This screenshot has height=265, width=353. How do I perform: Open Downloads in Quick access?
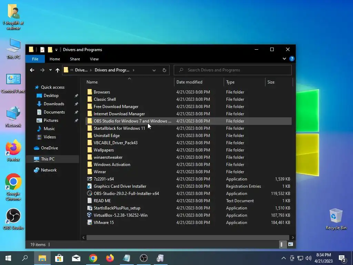coord(54,104)
